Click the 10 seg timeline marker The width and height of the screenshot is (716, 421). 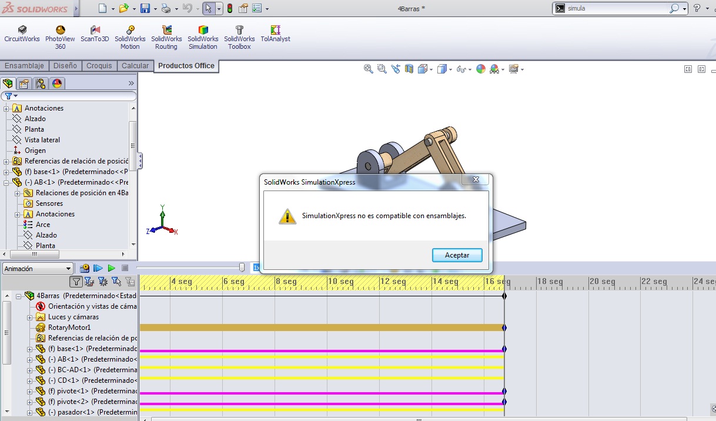(340, 282)
